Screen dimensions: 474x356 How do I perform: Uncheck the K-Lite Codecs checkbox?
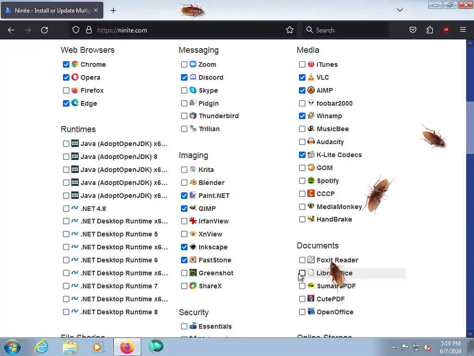point(302,155)
